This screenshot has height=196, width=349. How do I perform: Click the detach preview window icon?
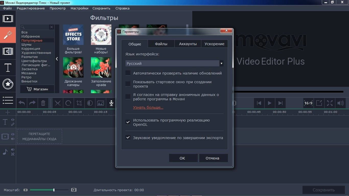tap(319, 103)
